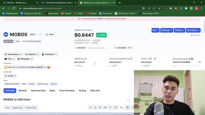The image size is (205, 115).
Task: Open the Price Estimates tab
Action: point(67,91)
